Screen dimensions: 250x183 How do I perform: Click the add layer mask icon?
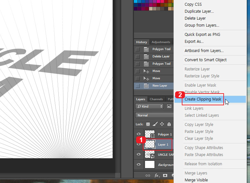[165, 175]
